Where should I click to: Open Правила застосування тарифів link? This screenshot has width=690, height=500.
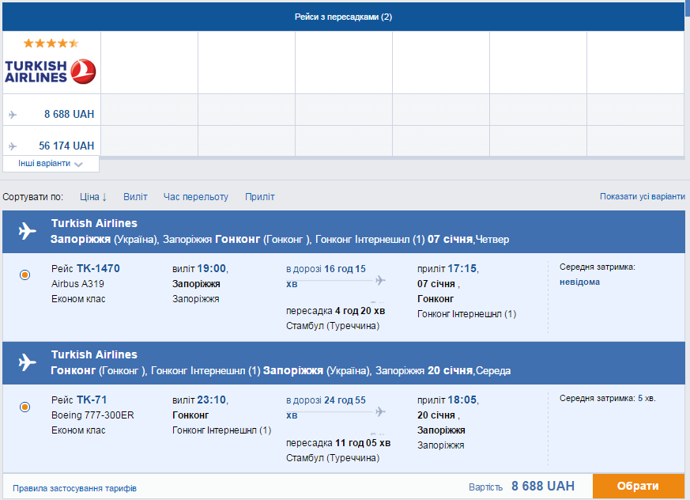[x=74, y=488]
